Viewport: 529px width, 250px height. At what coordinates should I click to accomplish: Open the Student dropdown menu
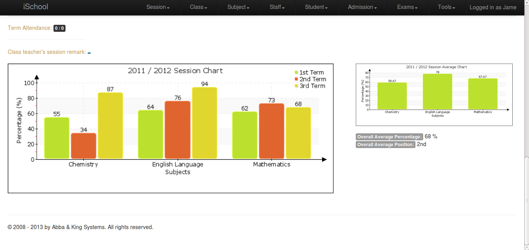click(x=316, y=7)
